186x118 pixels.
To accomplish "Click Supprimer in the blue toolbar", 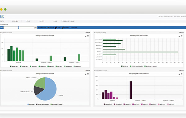I will tap(74, 27).
